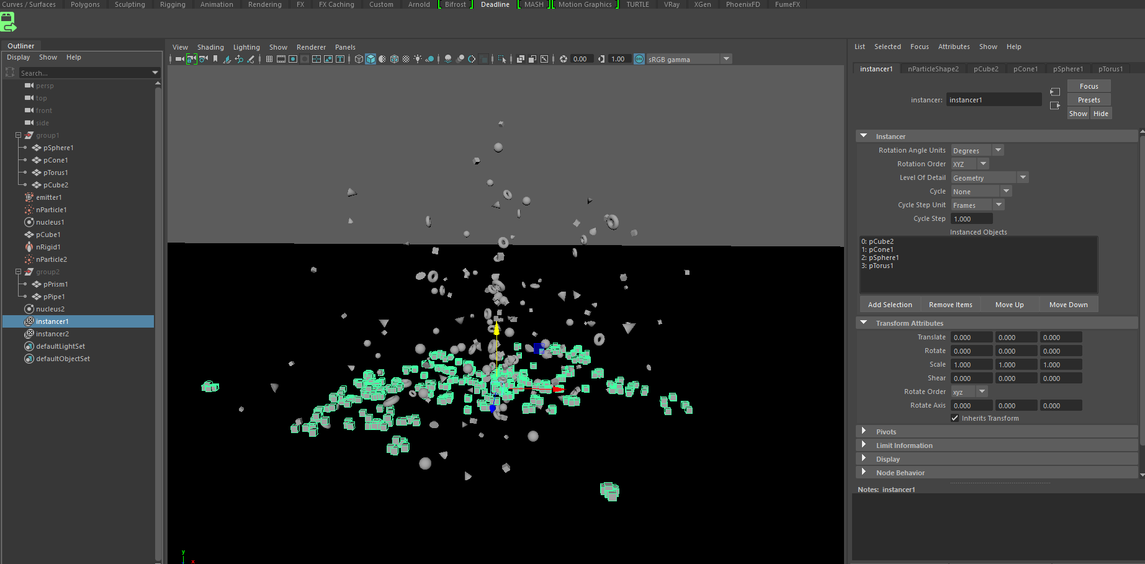Click the use default material icon
The height and width of the screenshot is (564, 1145).
point(382,59)
